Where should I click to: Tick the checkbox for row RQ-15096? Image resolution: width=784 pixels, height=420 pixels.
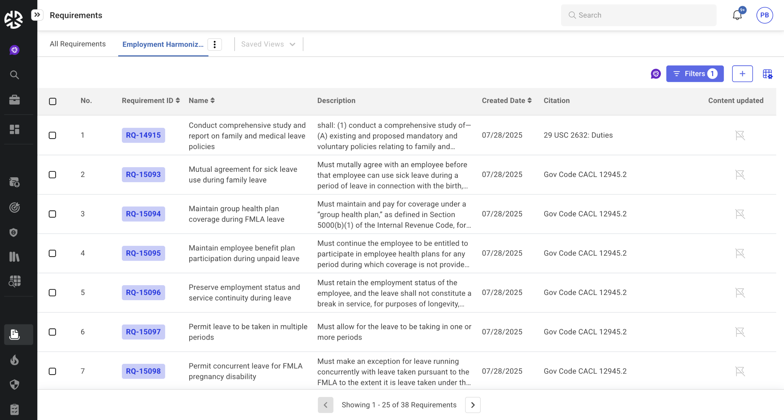(x=53, y=293)
